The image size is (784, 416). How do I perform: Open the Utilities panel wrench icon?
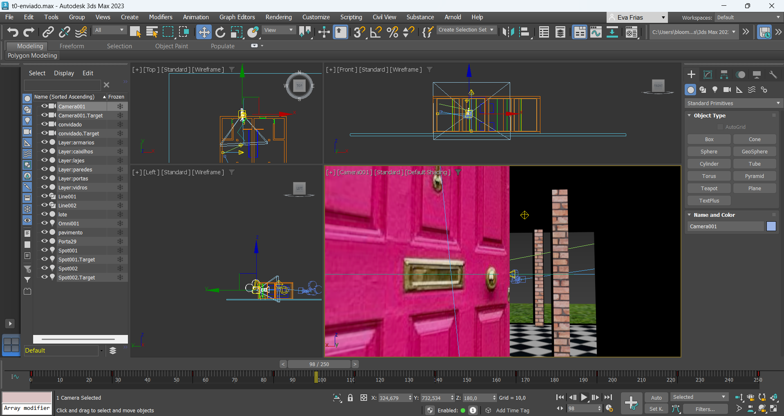[x=773, y=74]
